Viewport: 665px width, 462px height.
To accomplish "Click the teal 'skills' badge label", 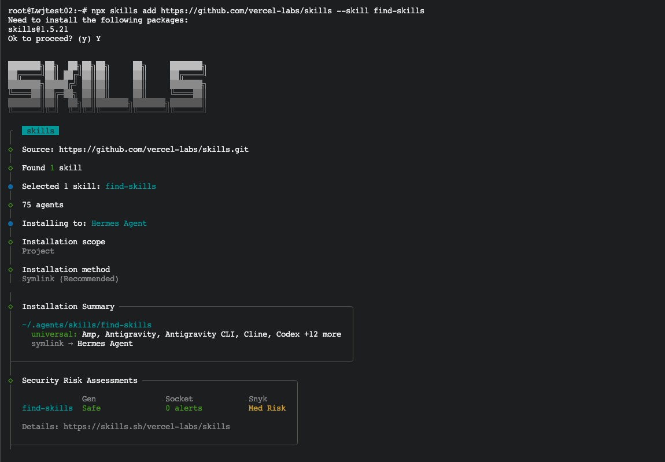I will click(40, 131).
